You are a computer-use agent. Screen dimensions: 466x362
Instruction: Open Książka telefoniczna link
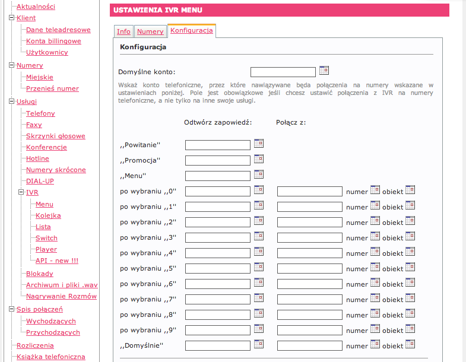point(51,357)
